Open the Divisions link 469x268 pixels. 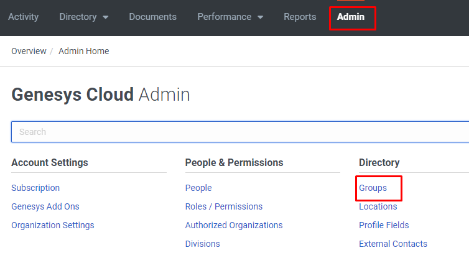(x=203, y=244)
